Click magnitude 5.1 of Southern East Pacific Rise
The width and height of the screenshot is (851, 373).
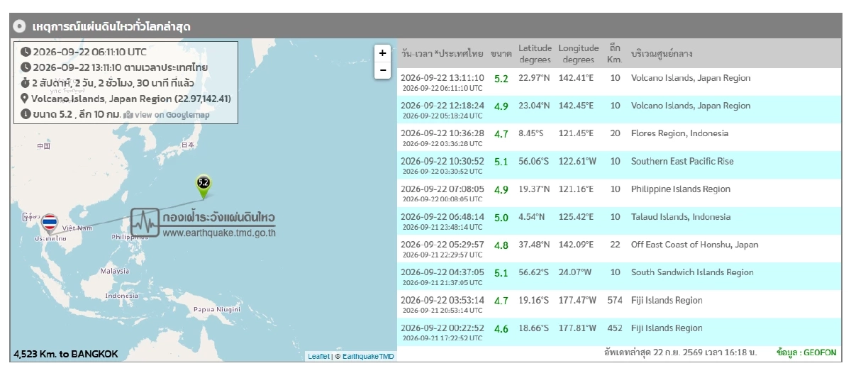[501, 162]
